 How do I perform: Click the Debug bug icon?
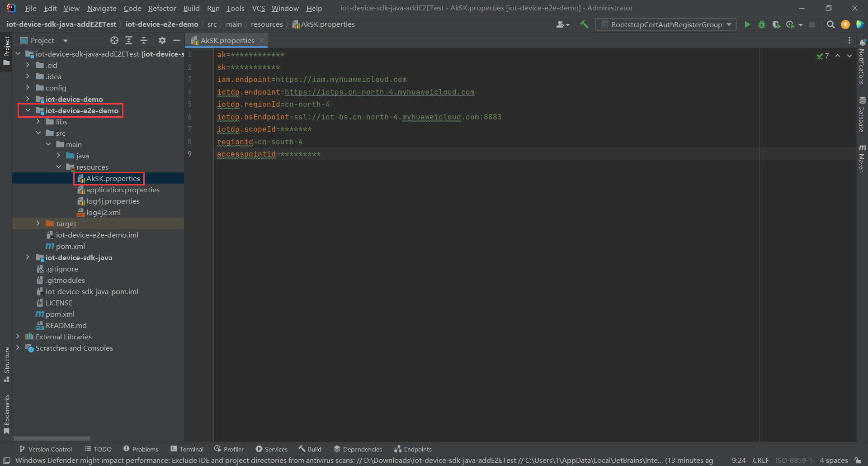pos(762,24)
